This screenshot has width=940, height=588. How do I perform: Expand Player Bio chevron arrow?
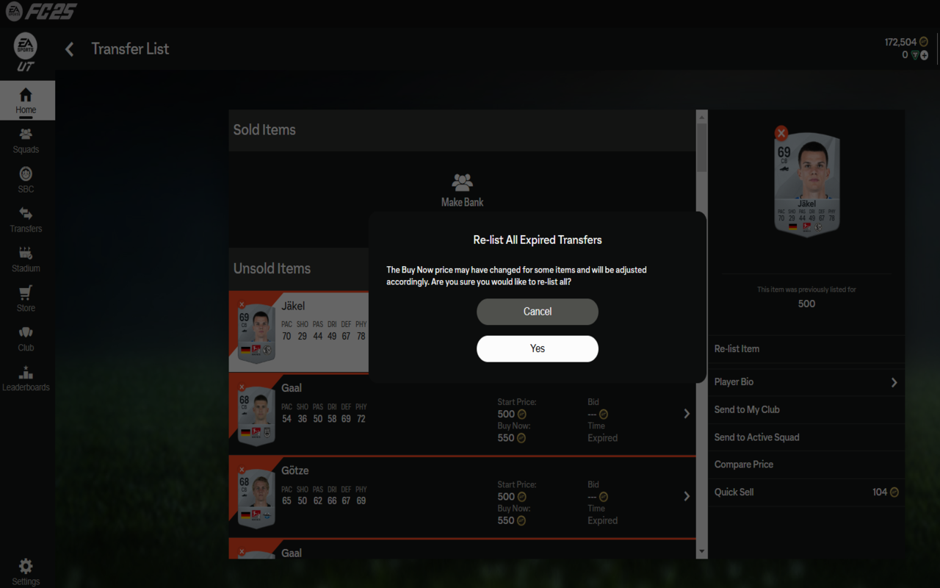click(894, 382)
